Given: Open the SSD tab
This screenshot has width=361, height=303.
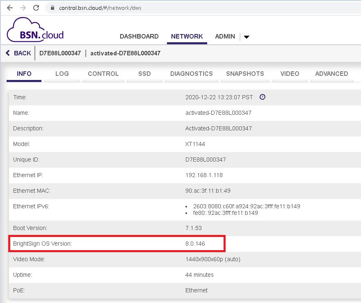Looking at the screenshot, I should tap(144, 74).
